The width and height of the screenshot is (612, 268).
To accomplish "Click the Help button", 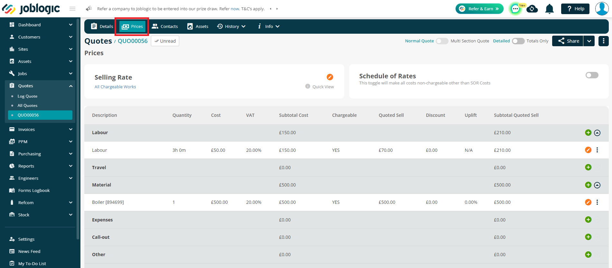I will 575,9.
